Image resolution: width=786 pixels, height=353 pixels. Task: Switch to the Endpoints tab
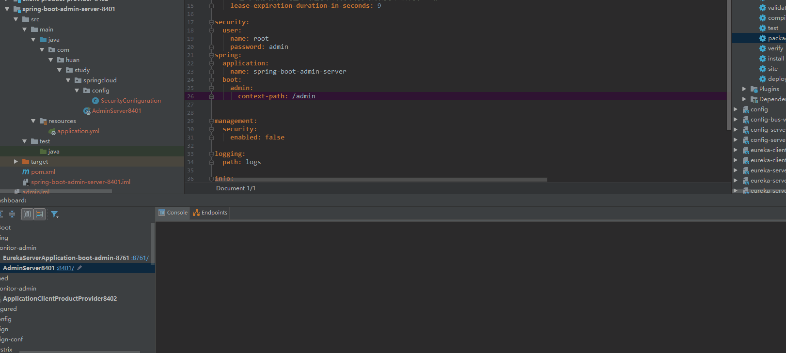click(x=210, y=213)
